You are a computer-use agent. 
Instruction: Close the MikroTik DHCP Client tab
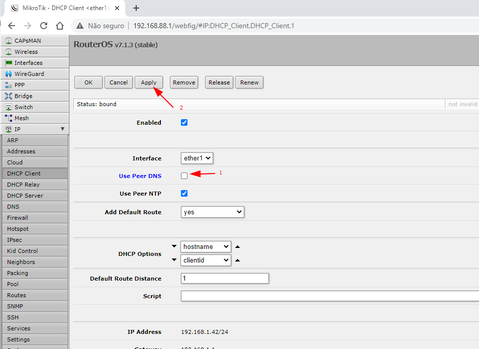point(117,8)
